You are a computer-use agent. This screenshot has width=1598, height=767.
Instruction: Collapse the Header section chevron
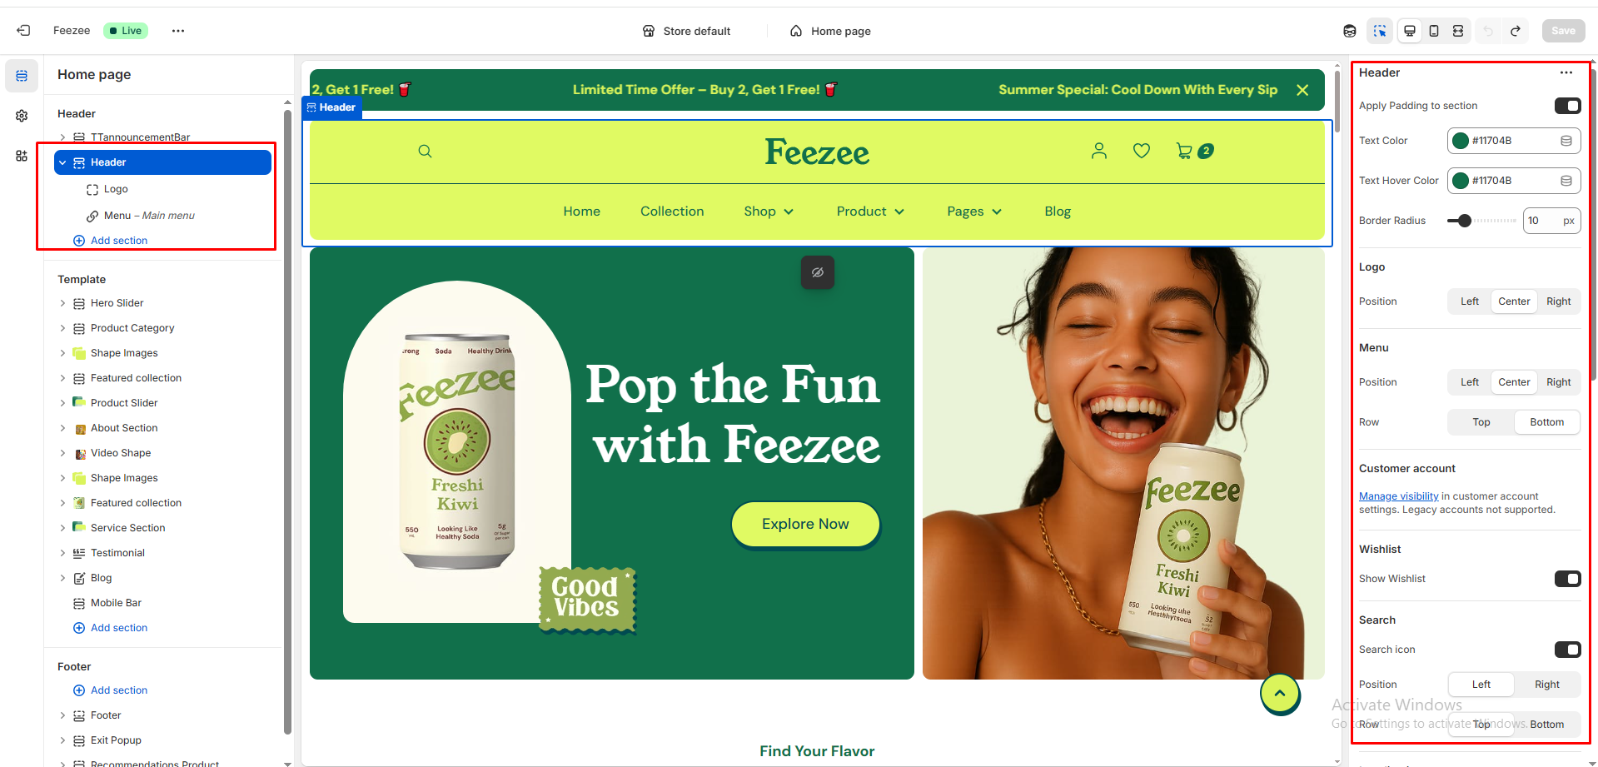coord(62,162)
